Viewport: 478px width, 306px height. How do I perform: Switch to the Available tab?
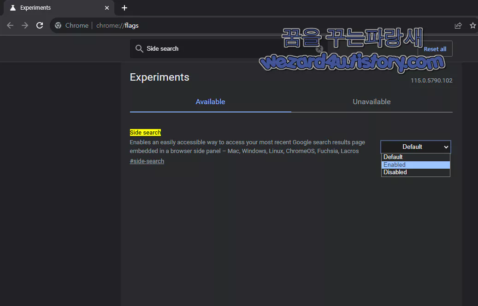coord(210,102)
